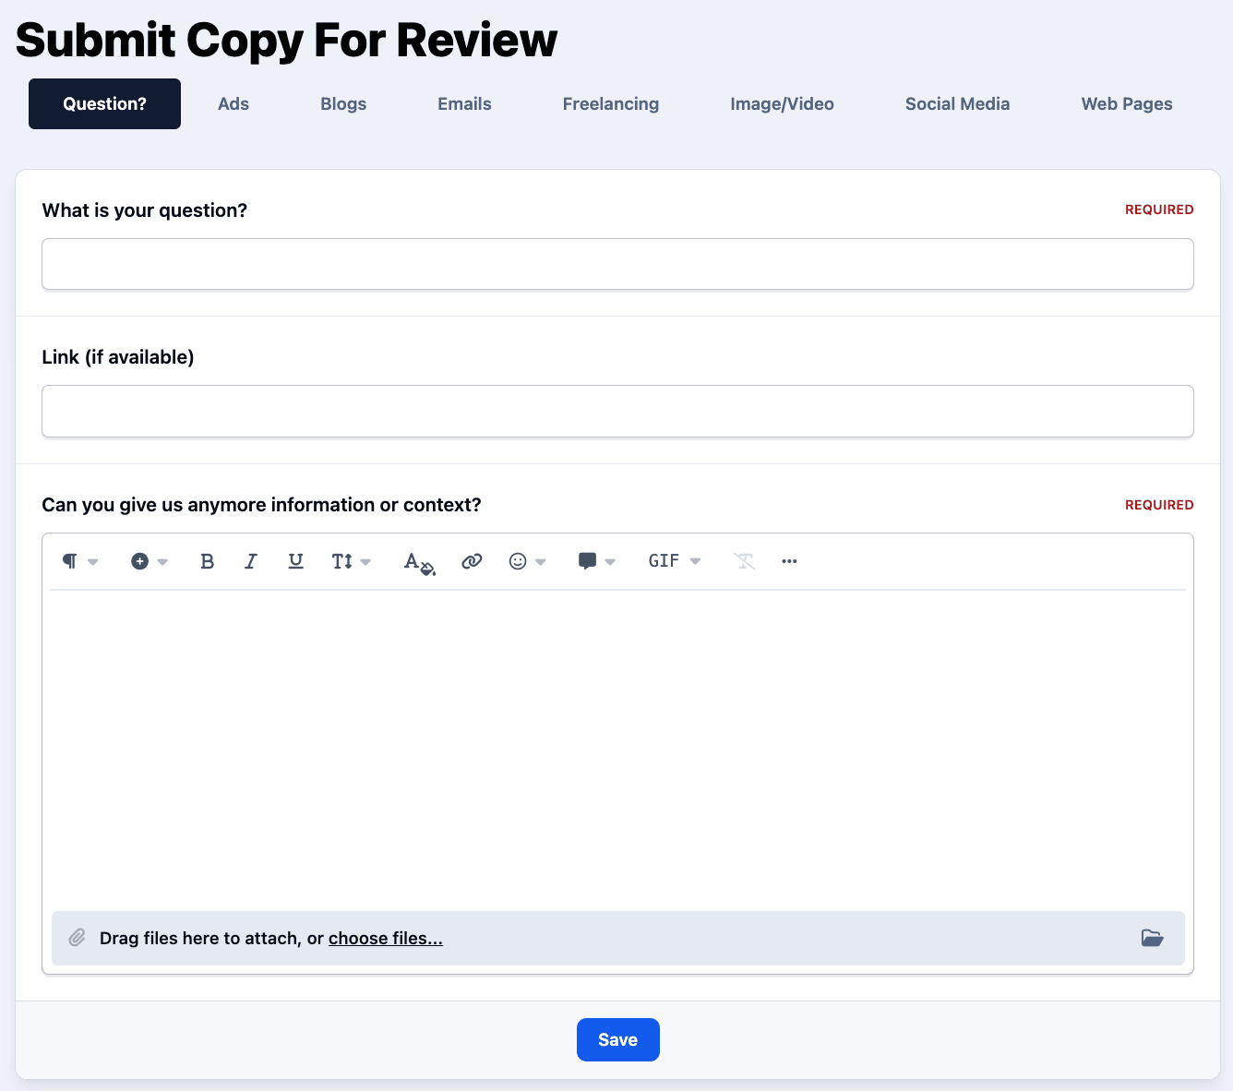Switch to the Emails tab
This screenshot has height=1091, width=1233.
click(464, 104)
